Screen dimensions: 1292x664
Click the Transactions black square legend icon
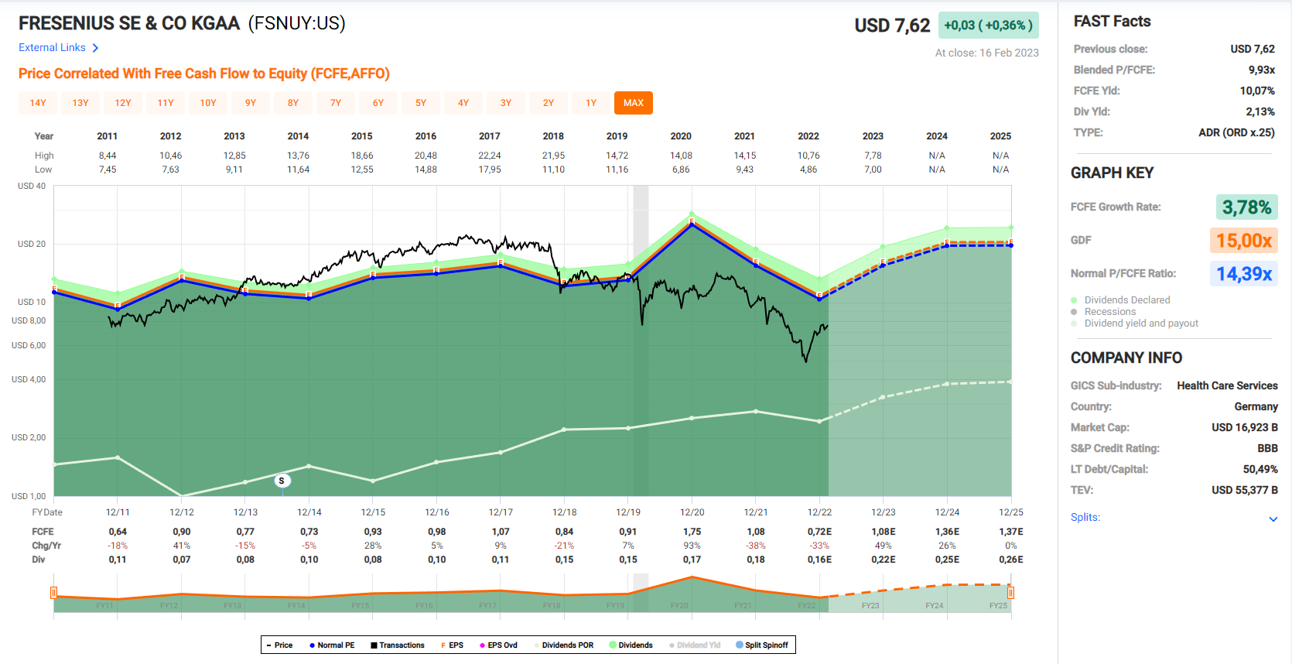click(374, 645)
